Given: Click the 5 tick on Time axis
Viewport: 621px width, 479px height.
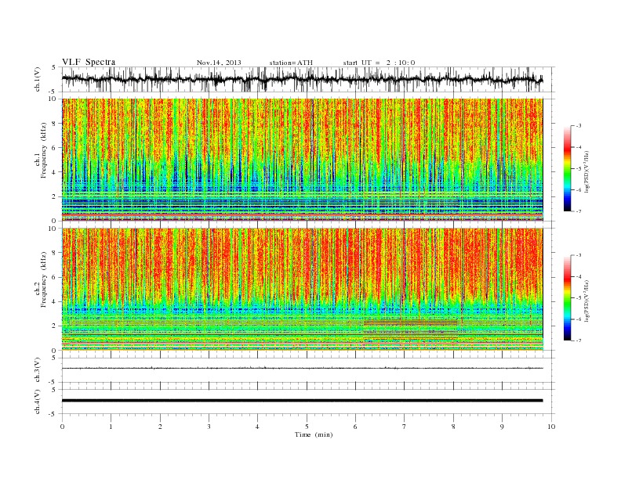Looking at the screenshot, I should point(307,427).
